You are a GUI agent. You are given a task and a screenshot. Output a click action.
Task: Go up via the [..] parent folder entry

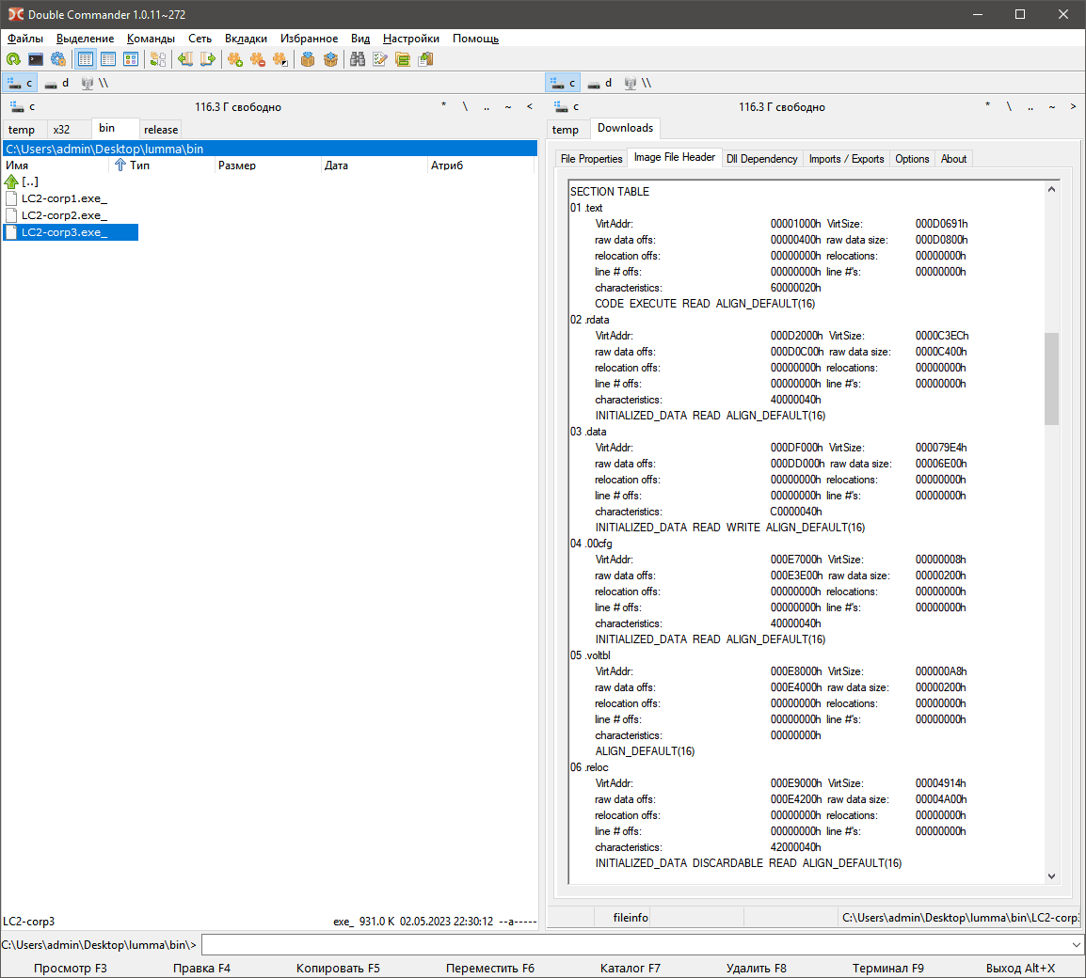click(x=30, y=181)
